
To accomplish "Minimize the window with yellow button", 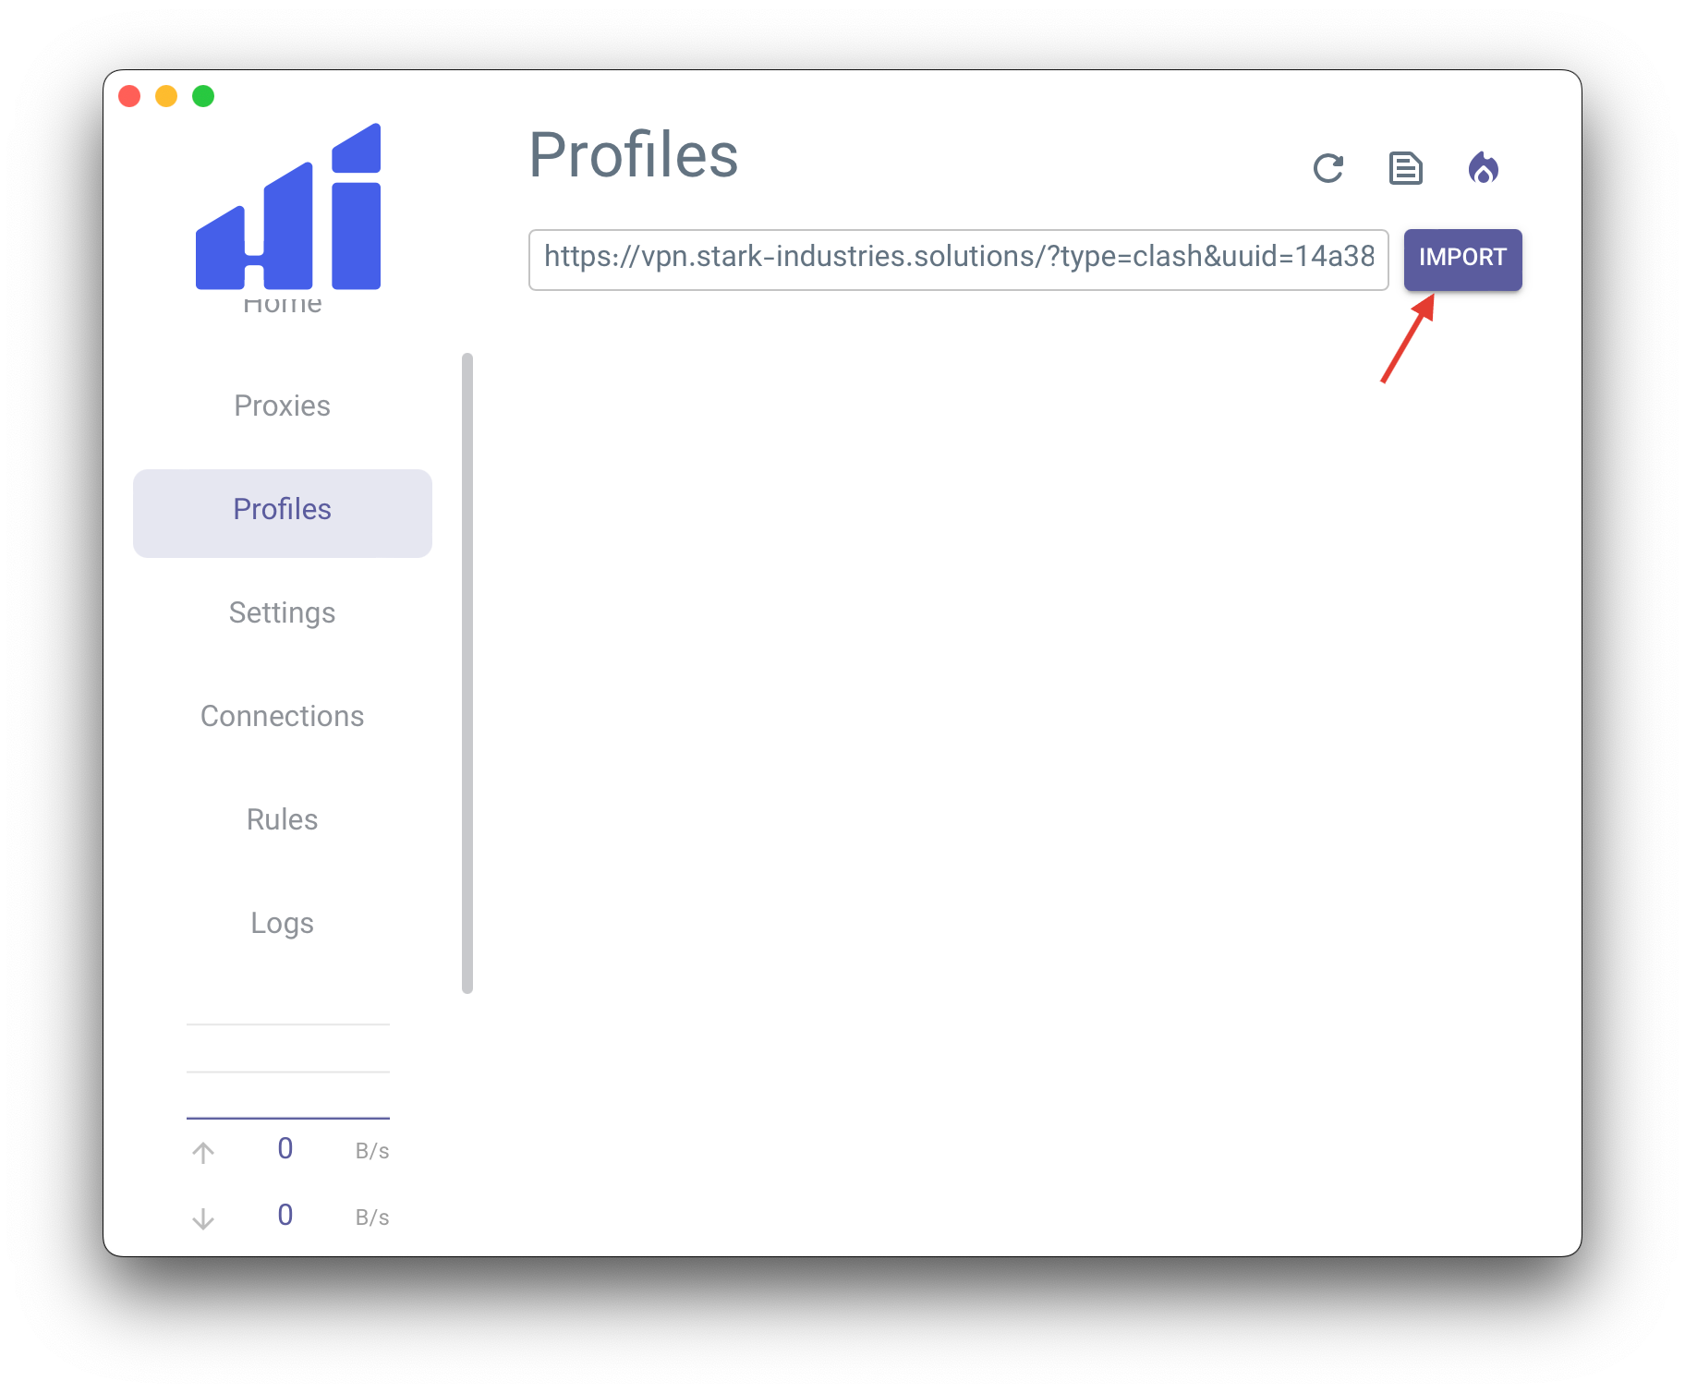I will tap(166, 96).
